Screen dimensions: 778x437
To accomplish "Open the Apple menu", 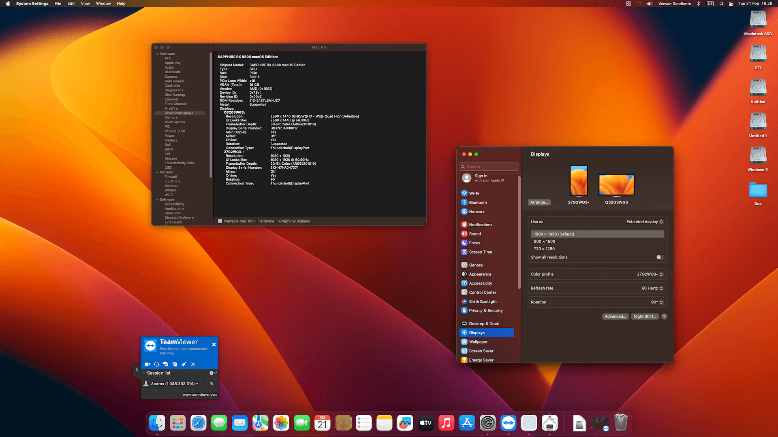I will click(x=8, y=4).
